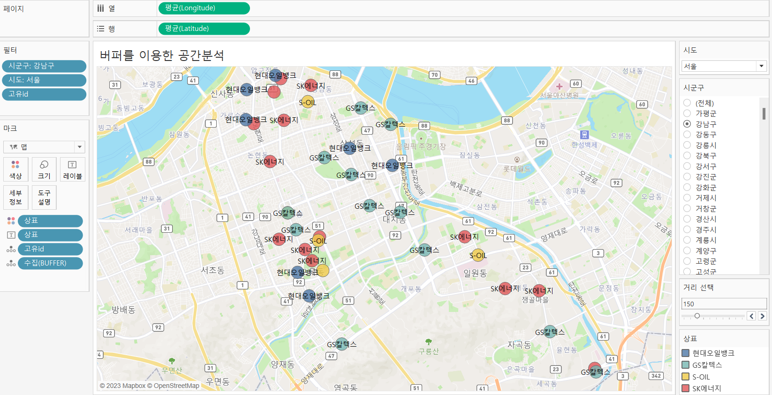Click the 거리 선택 slider handle
Screen dimensions: 772x395
point(697,316)
